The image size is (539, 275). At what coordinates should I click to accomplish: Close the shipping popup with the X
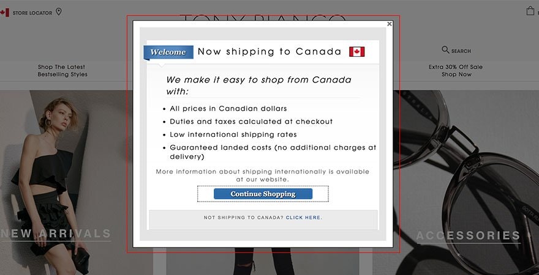(x=390, y=24)
